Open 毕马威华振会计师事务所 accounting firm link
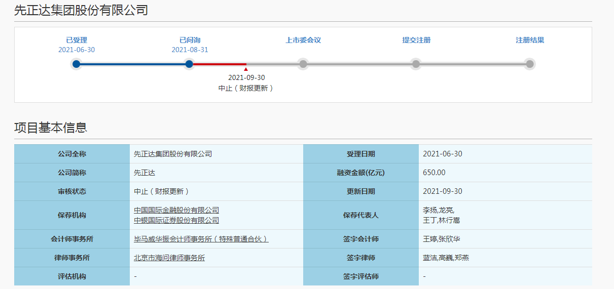 point(201,239)
